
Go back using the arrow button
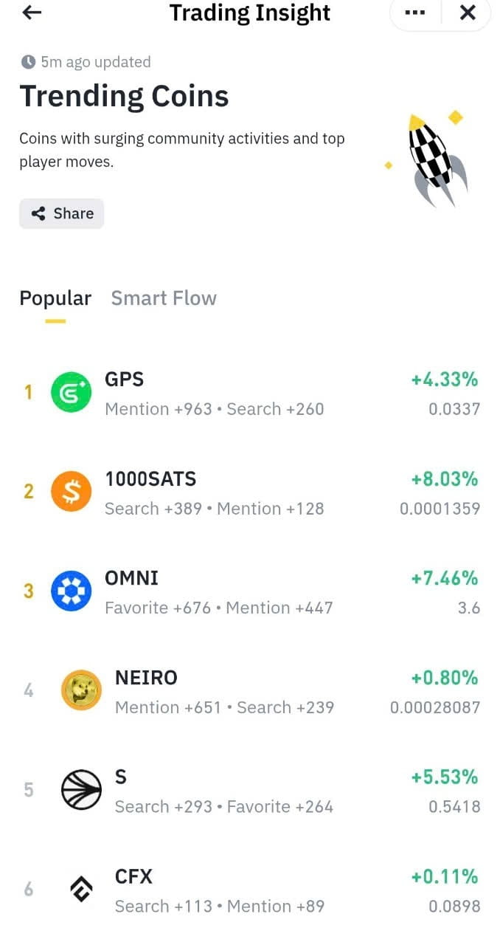(31, 13)
